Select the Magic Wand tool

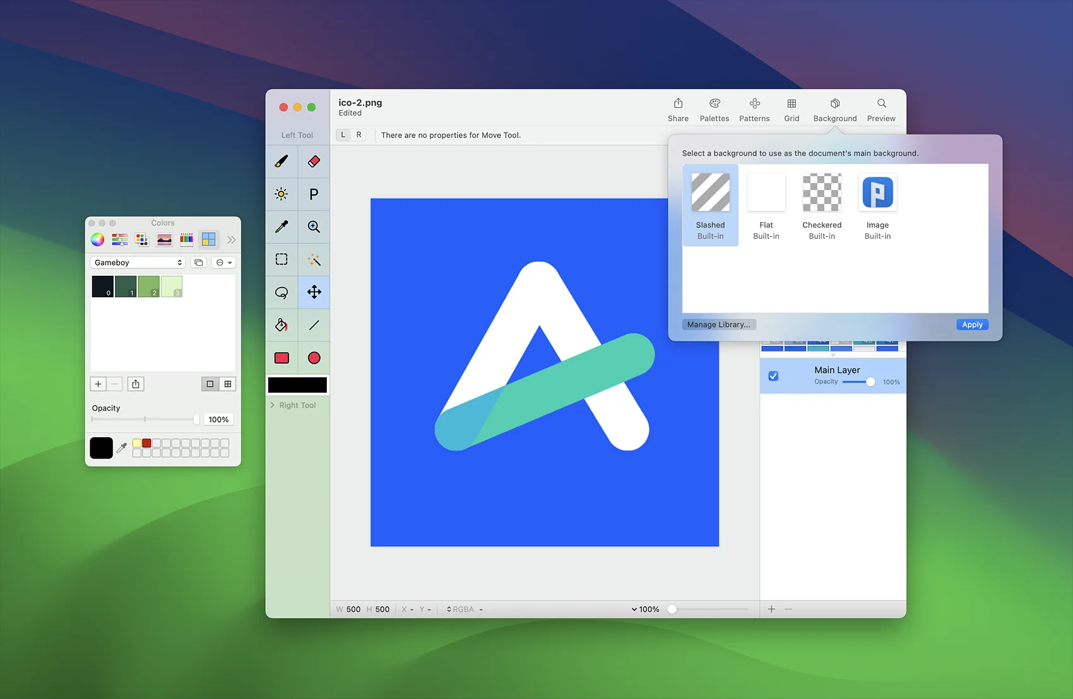(314, 259)
